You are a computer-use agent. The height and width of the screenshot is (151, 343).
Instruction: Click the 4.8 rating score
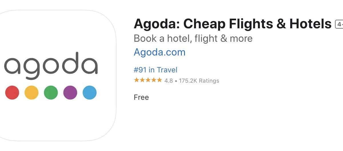point(169,81)
